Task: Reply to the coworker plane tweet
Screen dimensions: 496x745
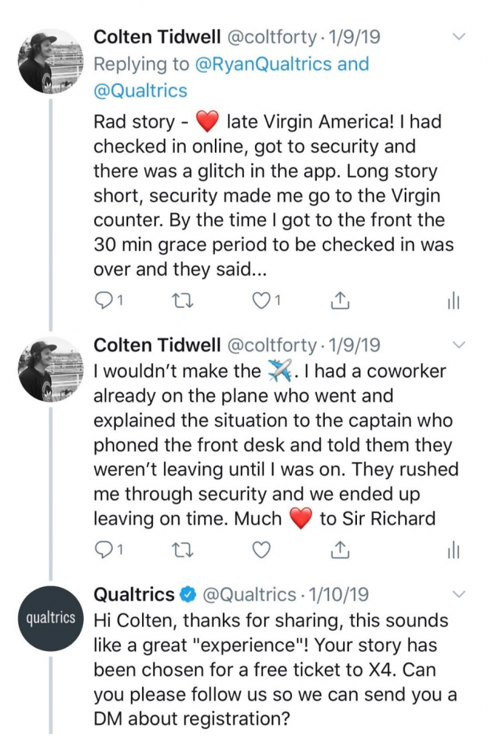Action: pos(109,550)
